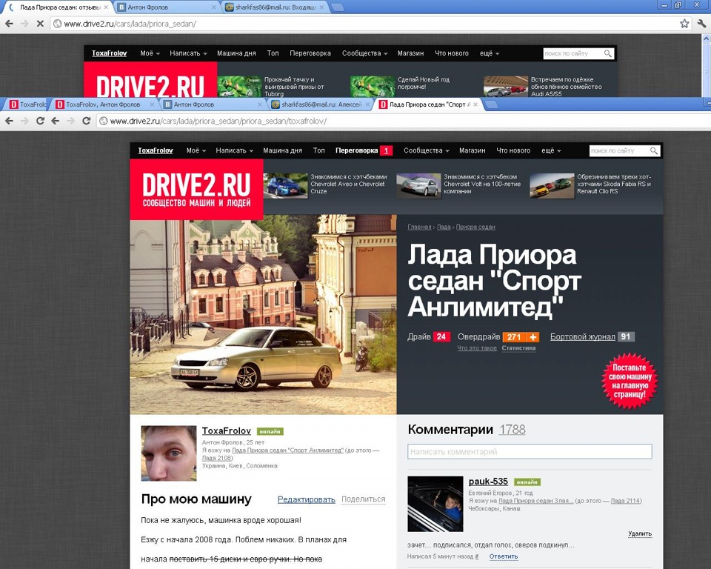
Task: Click DRIVE2.RU logo in front window
Action: point(196,190)
